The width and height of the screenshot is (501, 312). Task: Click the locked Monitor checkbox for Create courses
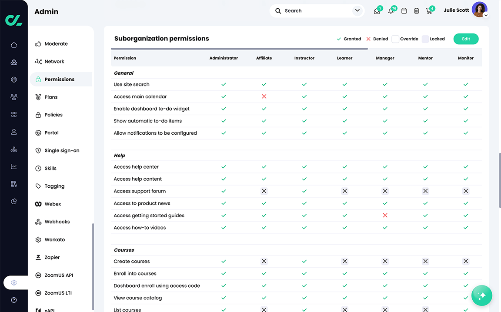pos(466,261)
